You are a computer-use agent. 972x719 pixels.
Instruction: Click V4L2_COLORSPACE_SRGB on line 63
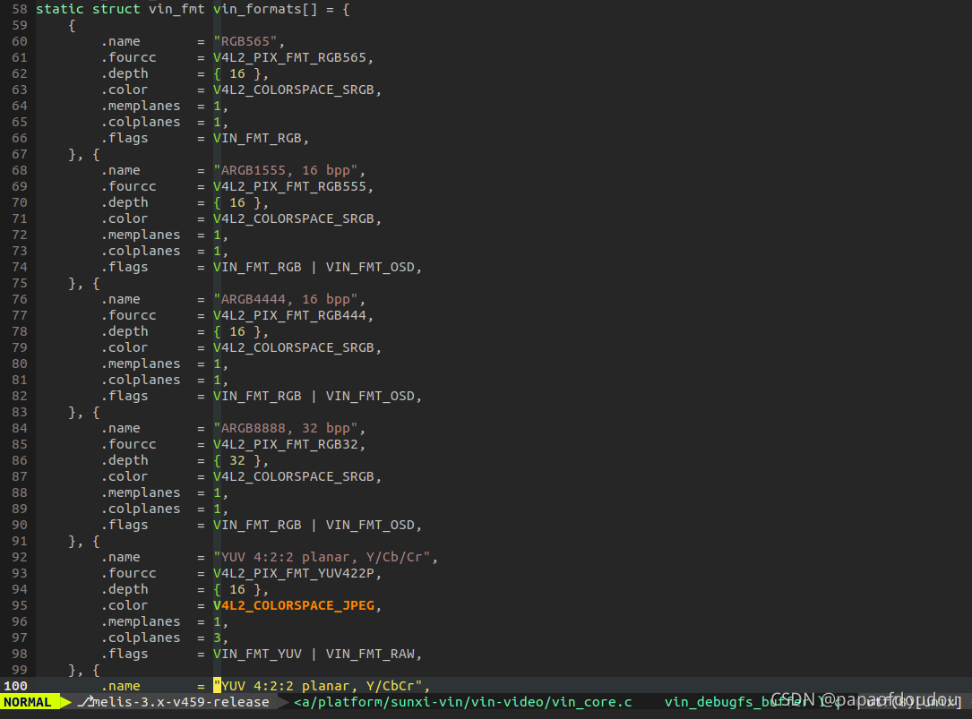tap(294, 90)
